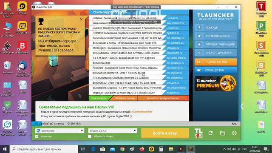272x153 pixels.
Task: Open LDPlayer desktop shortcut
Action: [22, 8]
